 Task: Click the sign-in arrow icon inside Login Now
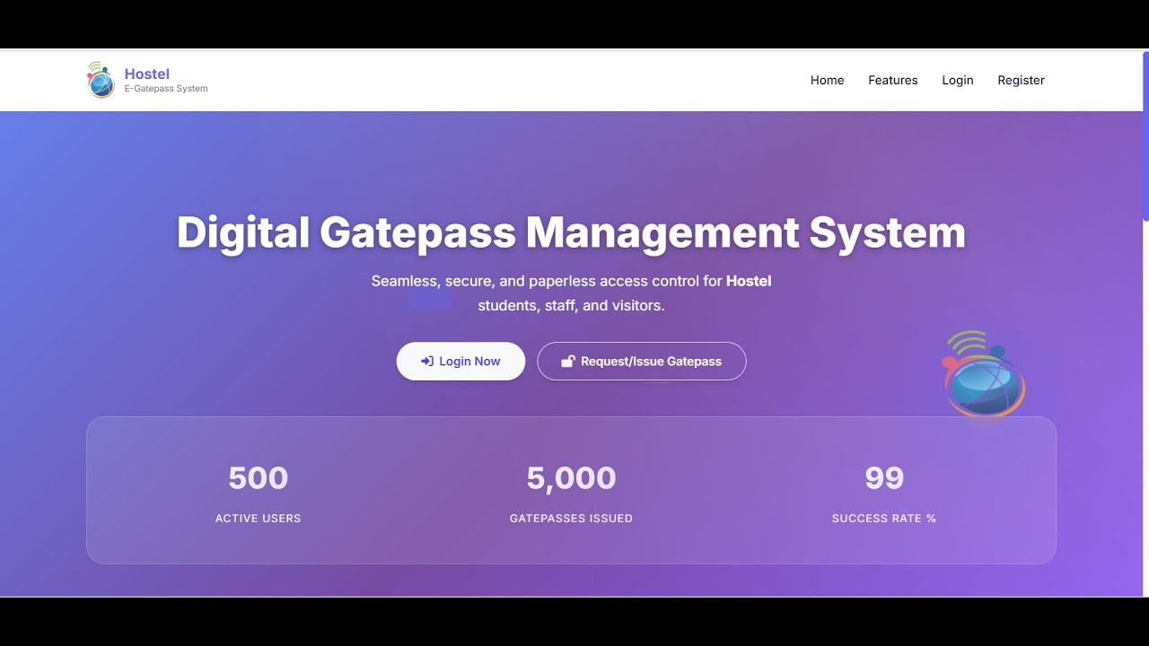pos(425,361)
